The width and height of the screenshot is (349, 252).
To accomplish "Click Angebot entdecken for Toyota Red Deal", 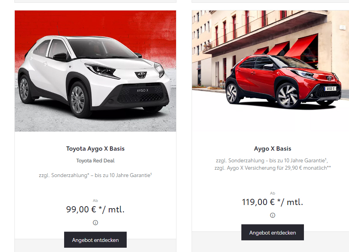I will 95,240.
